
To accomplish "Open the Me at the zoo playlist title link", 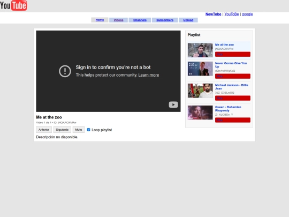I will point(224,44).
